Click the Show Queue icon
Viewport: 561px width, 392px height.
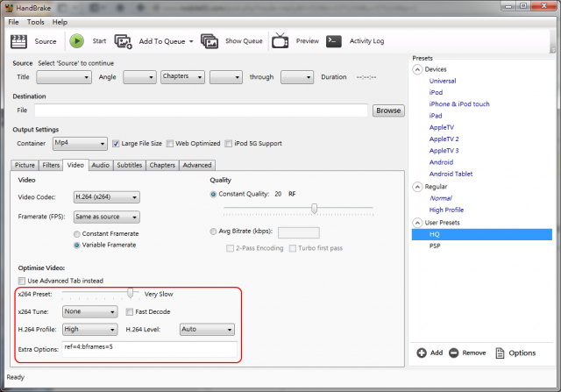pos(209,41)
